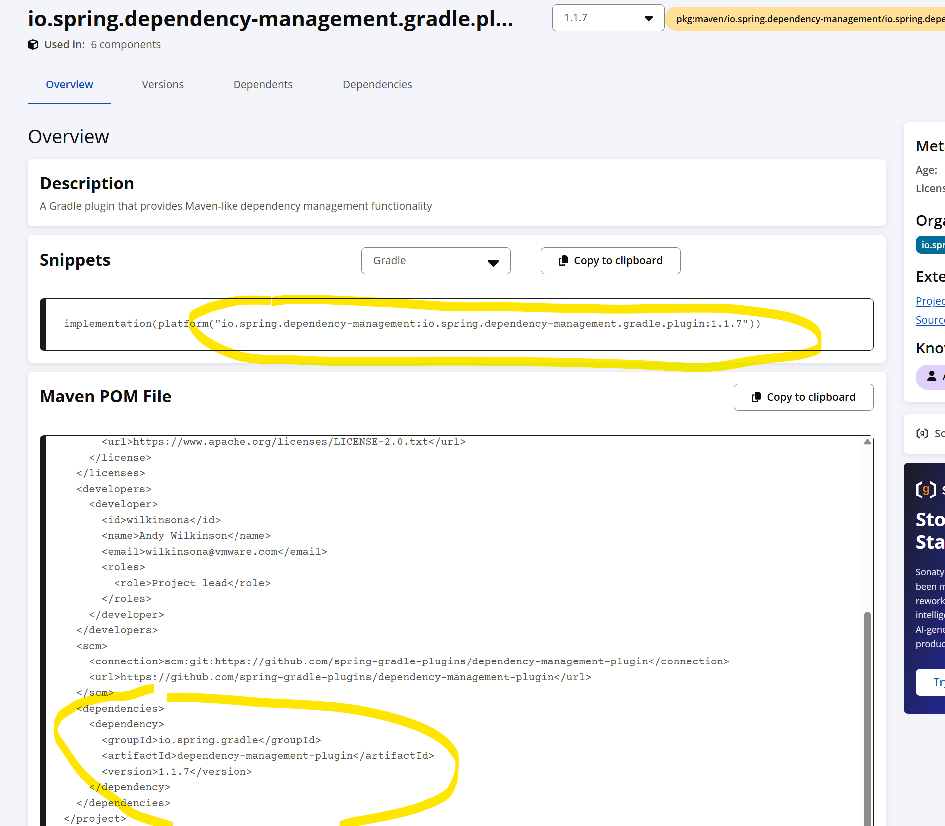Image resolution: width=945 pixels, height=826 pixels.
Task: Click the artifactId dependency-management-plugin line
Action: tap(268, 756)
